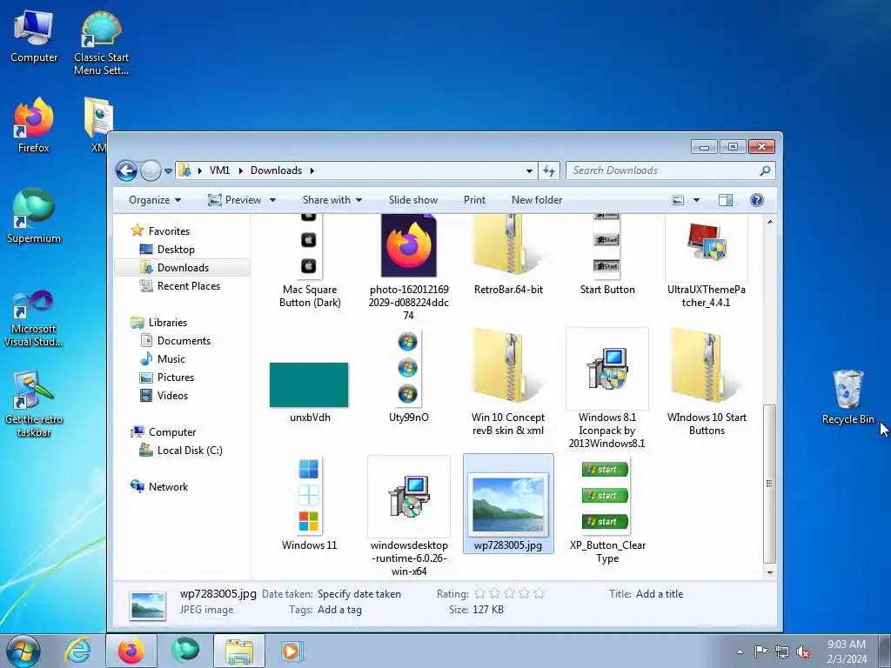This screenshot has width=891, height=668.
Task: Select Desktop in navigation pane
Action: click(176, 250)
